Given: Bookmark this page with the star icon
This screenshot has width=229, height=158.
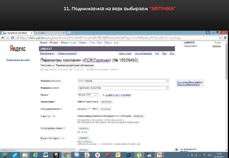Looking at the screenshot, I should point(220,38).
